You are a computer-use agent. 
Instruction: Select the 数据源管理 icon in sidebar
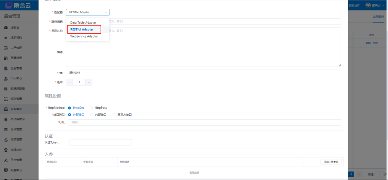pos(6,89)
